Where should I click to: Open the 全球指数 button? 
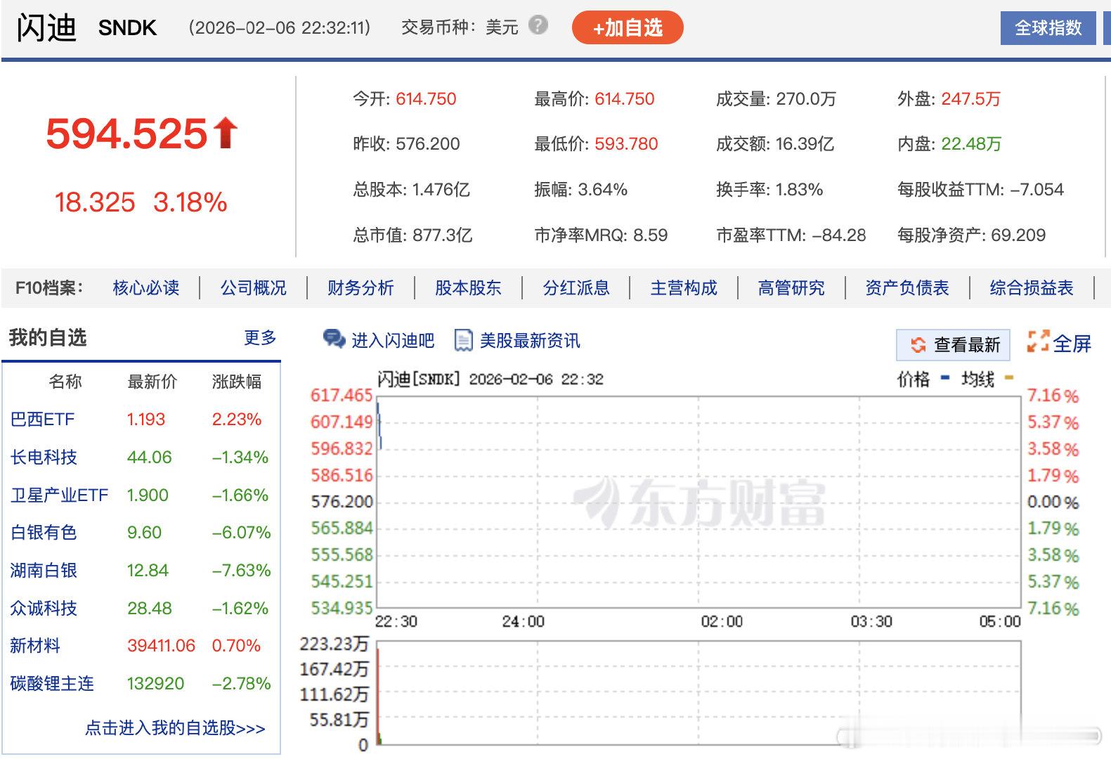(1048, 28)
